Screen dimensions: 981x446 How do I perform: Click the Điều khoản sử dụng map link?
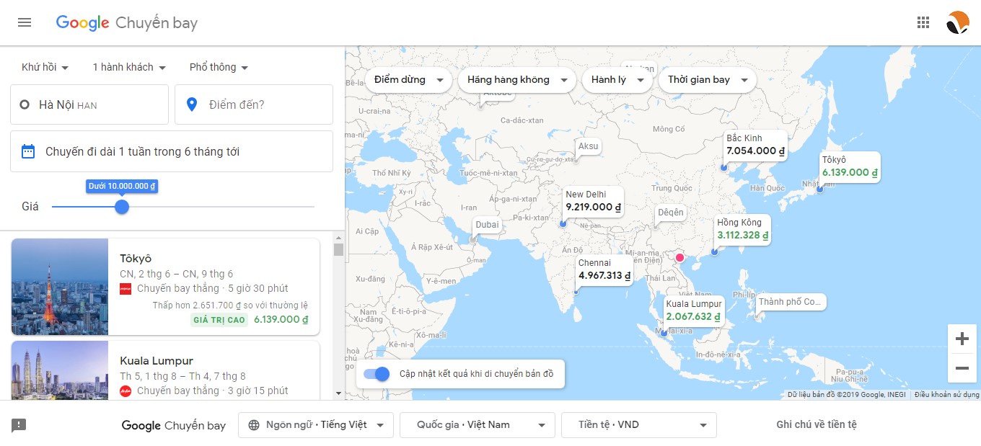pos(946,395)
